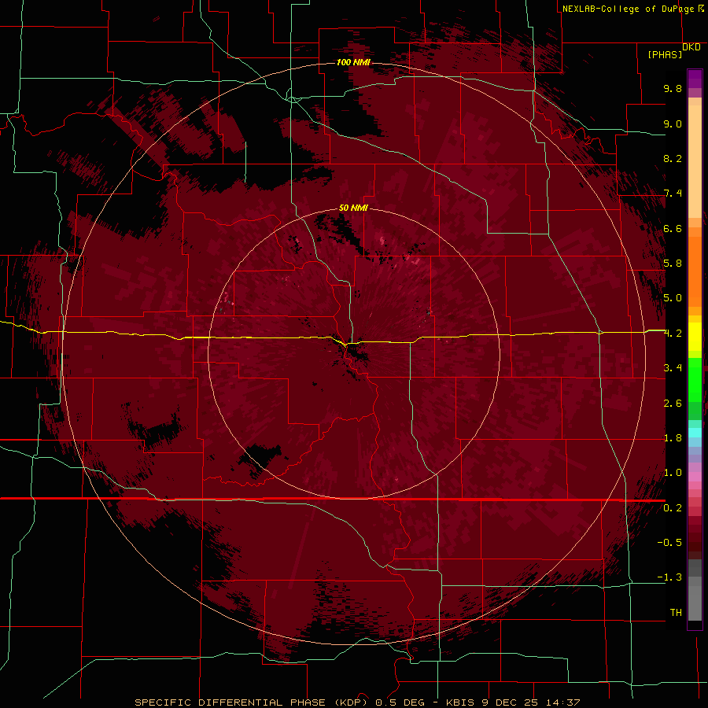Click the 1.0 value on the color scale
Screen dimensions: 708x708
[x=673, y=473]
